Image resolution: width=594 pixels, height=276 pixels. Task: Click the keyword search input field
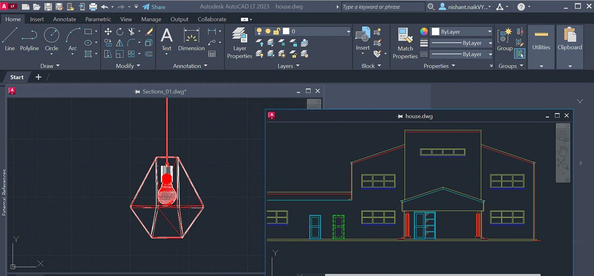[x=383, y=7]
